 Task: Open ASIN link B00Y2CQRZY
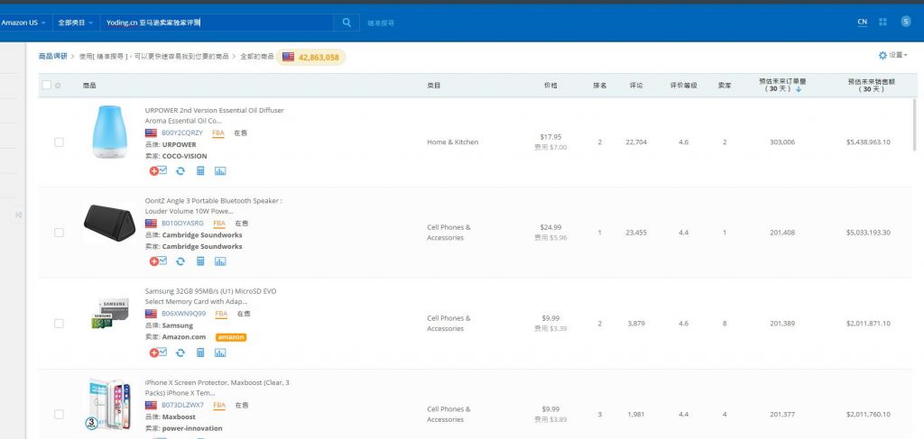[x=182, y=133]
